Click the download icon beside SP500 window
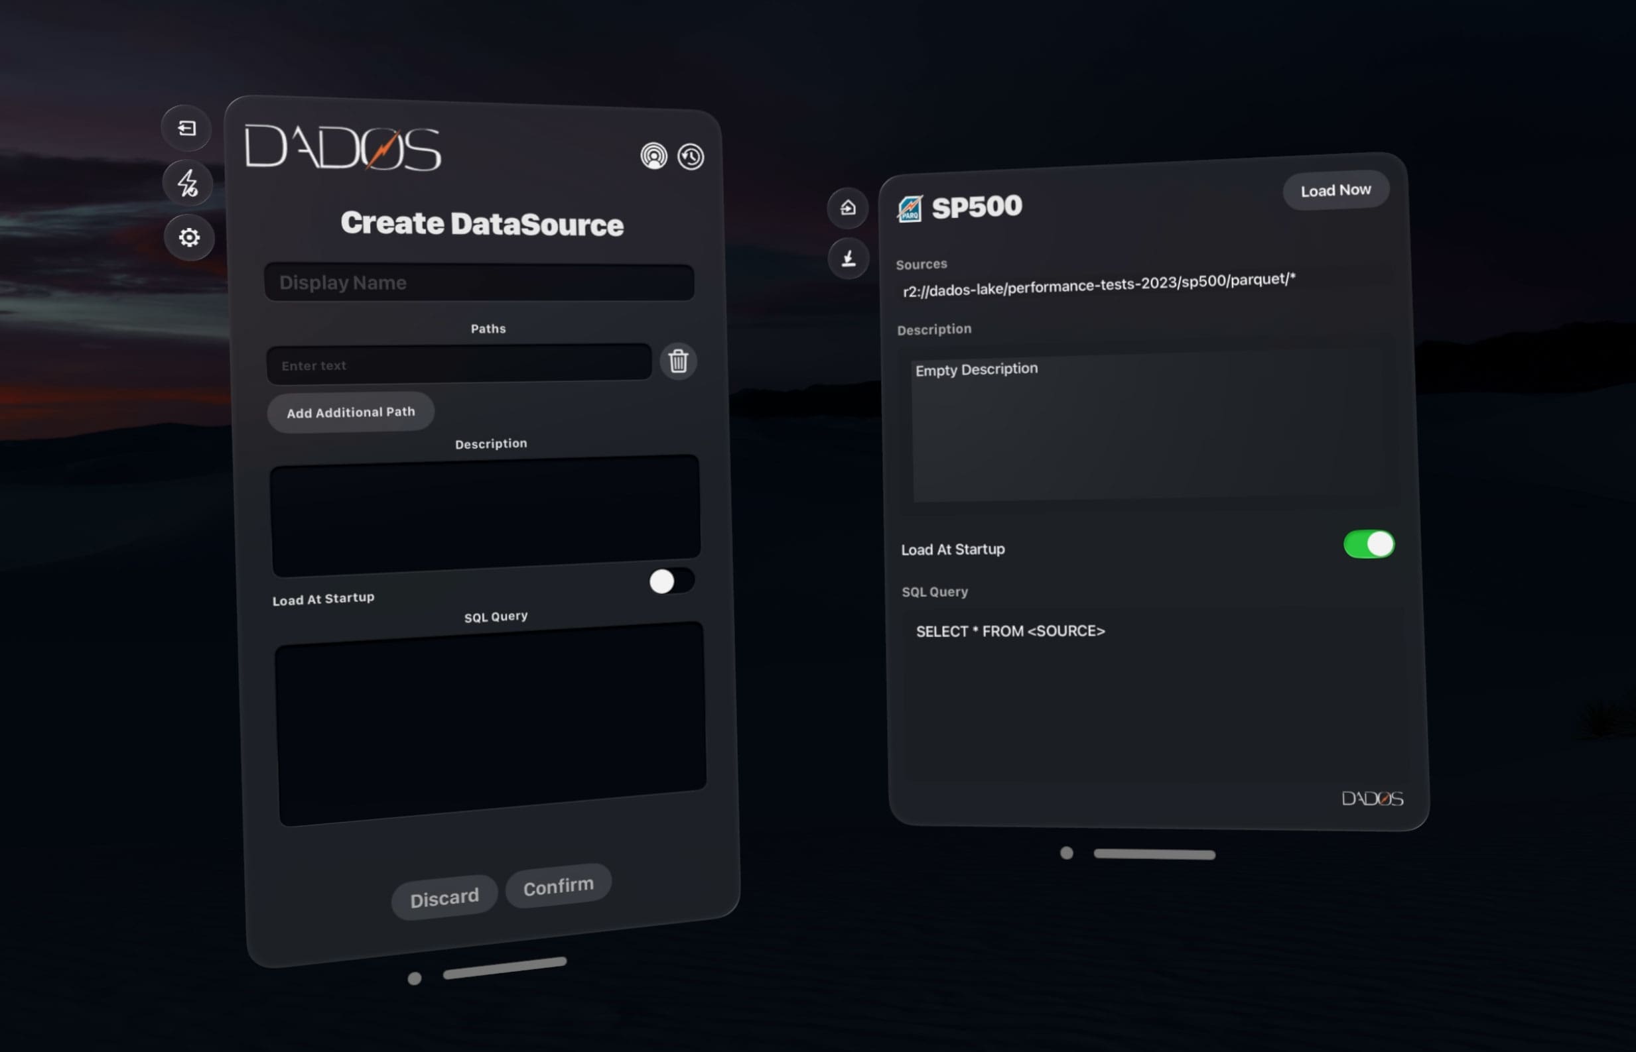 (849, 259)
